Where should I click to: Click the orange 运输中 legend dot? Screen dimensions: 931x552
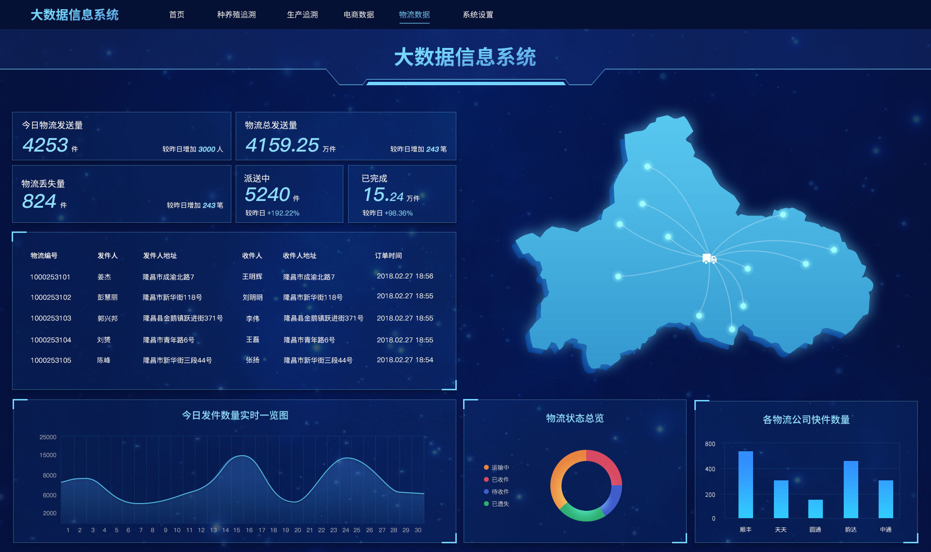[x=486, y=467]
